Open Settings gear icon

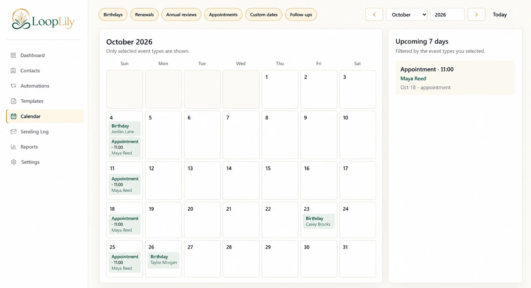(x=14, y=162)
